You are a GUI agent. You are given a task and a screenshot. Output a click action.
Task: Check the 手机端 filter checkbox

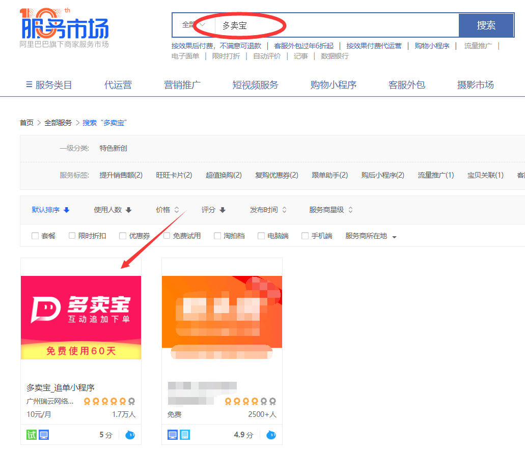click(305, 236)
